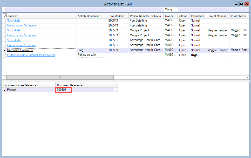Click the Document Cross-Reference column header
The width and height of the screenshot is (251, 158).
(x=29, y=85)
